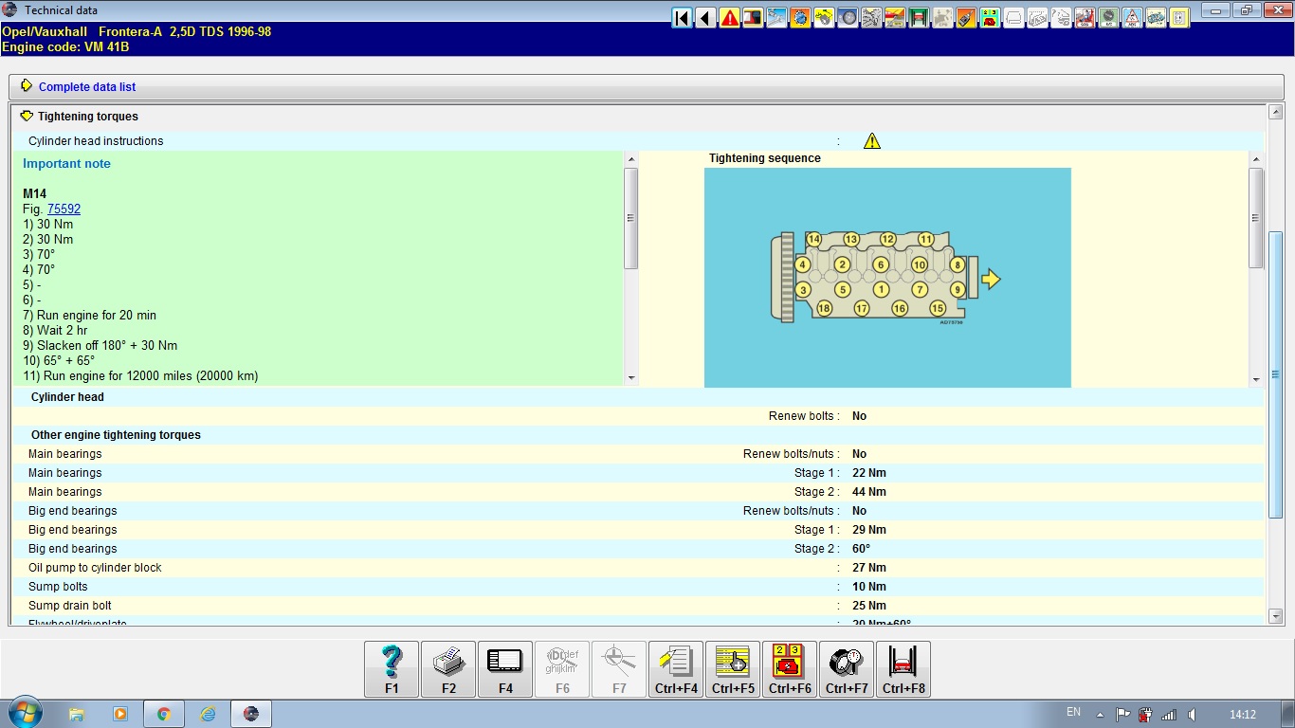Click the Ctrl+F7 tyre pressure gauge button

[x=847, y=669]
